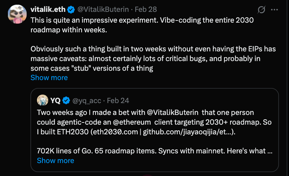Click the vitalik.eth display name
This screenshot has width=289, height=176.
[x=48, y=9]
